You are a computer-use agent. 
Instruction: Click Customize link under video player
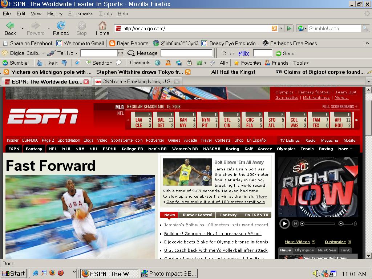point(335,242)
